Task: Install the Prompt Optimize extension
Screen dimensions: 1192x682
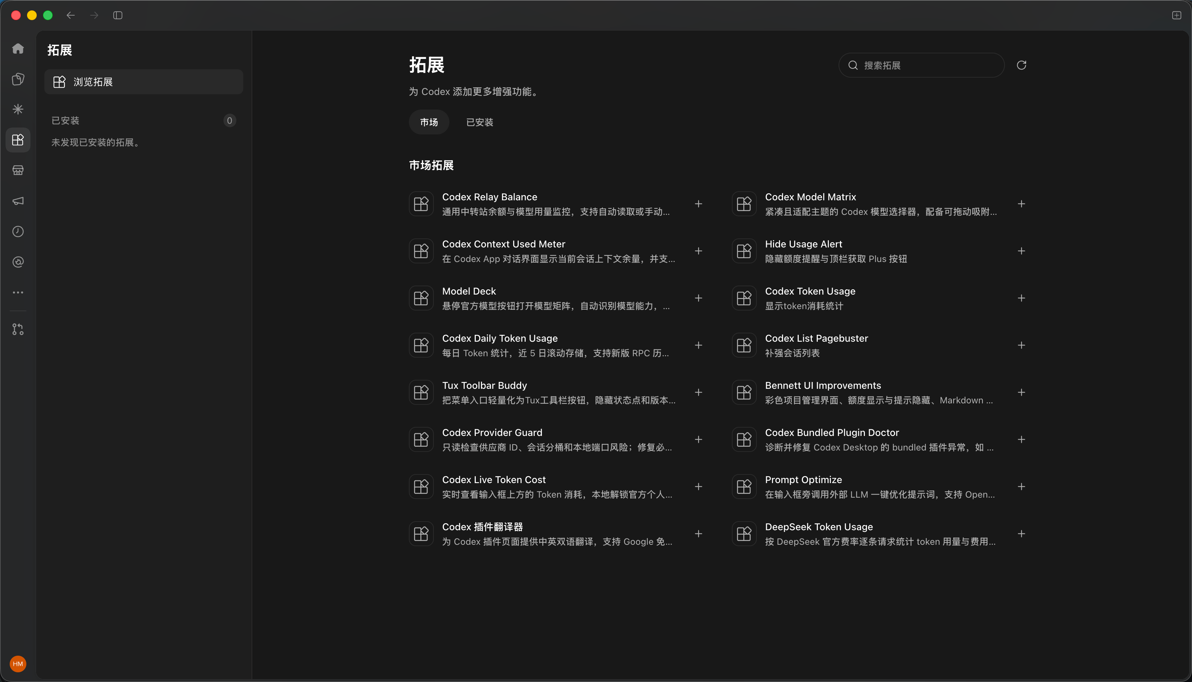Action: coord(1022,487)
